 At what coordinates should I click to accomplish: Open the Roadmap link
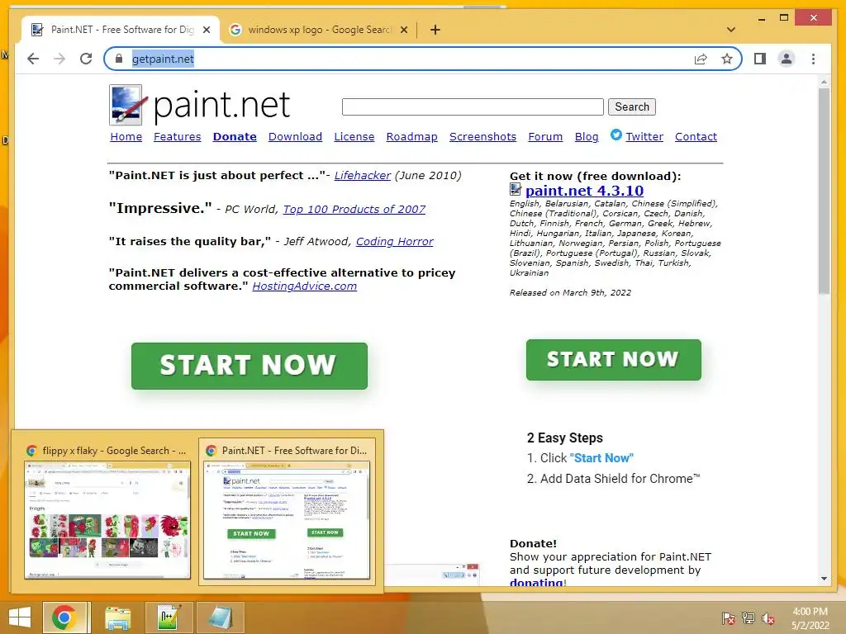pyautogui.click(x=411, y=137)
